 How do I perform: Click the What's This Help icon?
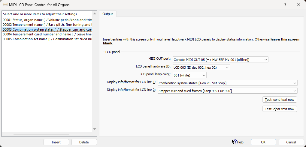[234, 142]
